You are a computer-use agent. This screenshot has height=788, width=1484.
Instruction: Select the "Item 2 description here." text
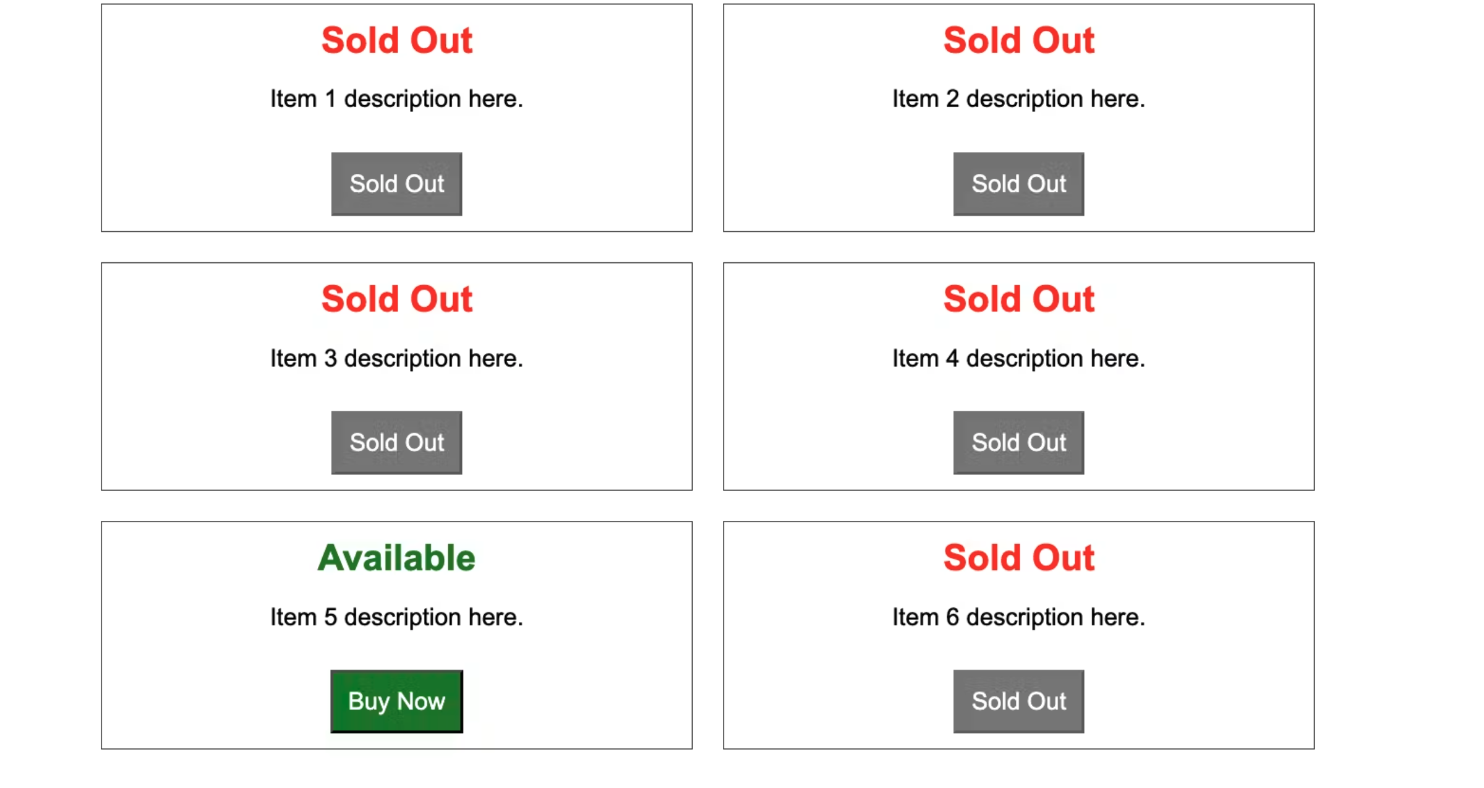click(1018, 99)
